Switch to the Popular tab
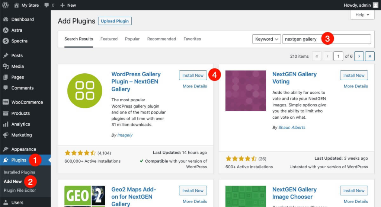Image resolution: width=381 pixels, height=207 pixels. 132,39
